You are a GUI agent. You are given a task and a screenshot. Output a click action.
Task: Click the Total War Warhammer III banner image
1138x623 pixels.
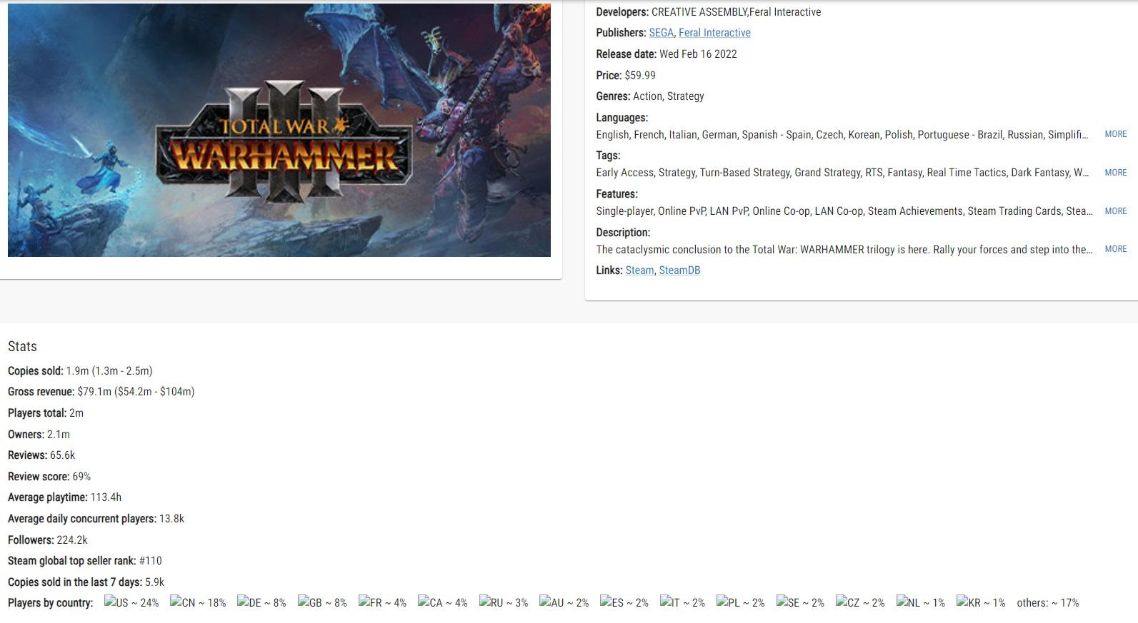point(279,130)
